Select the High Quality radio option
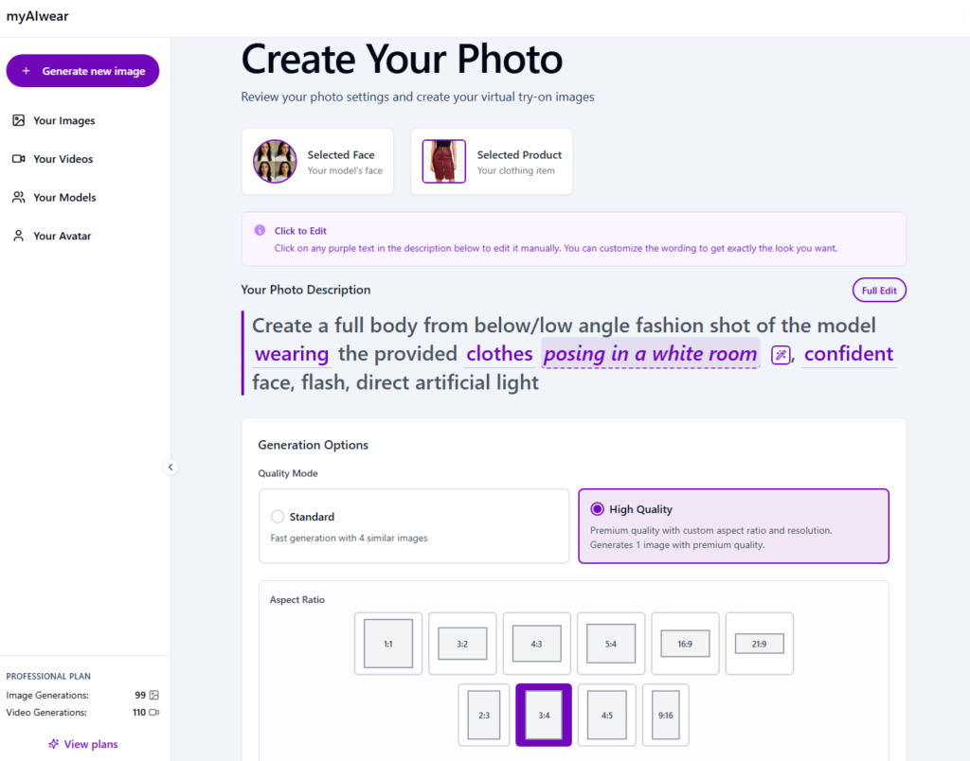This screenshot has height=761, width=970. 597,509
